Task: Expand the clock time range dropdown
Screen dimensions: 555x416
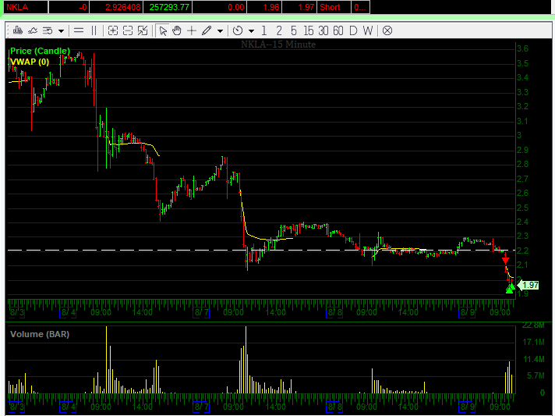Action: pyautogui.click(x=251, y=31)
